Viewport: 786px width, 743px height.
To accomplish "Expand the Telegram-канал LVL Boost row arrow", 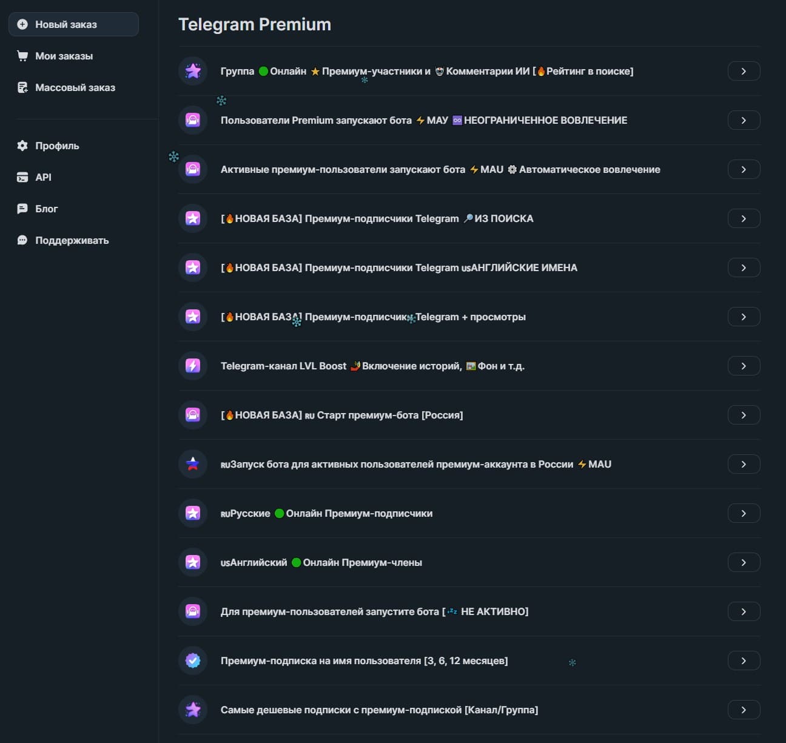I will click(744, 366).
